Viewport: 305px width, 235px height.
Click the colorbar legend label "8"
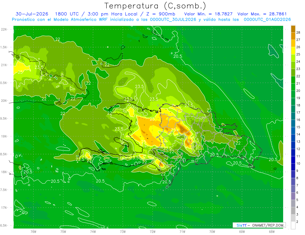click(x=298, y=178)
